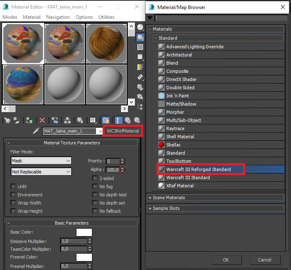Toggle the Environment checkbox
The height and width of the screenshot is (270, 291).
[13, 195]
